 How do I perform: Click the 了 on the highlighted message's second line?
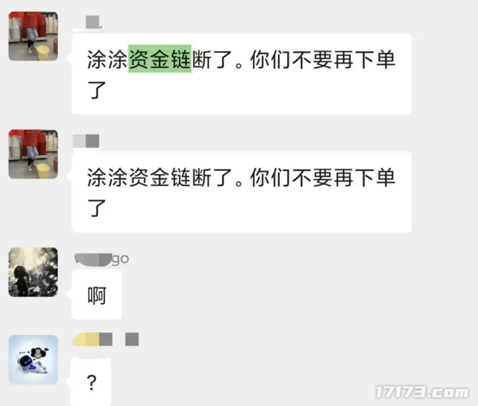click(97, 90)
